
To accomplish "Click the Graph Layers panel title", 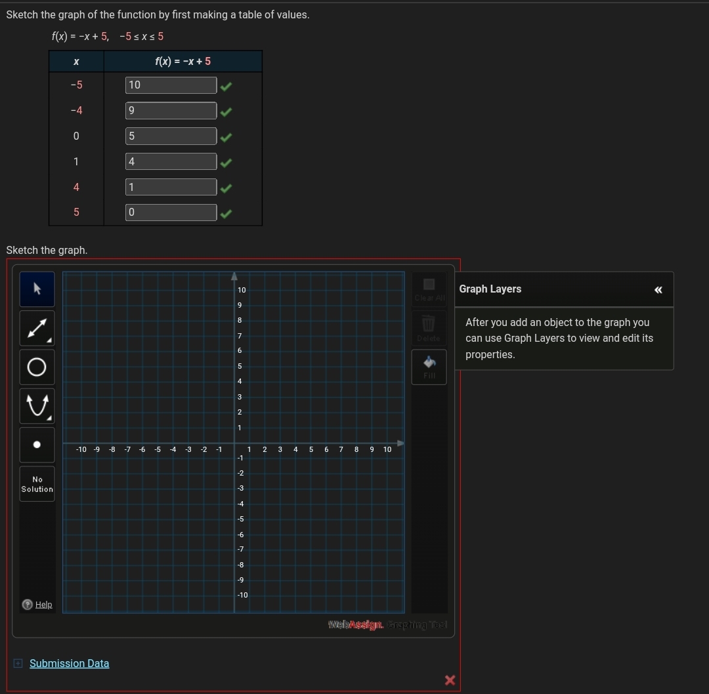I will 490,289.
